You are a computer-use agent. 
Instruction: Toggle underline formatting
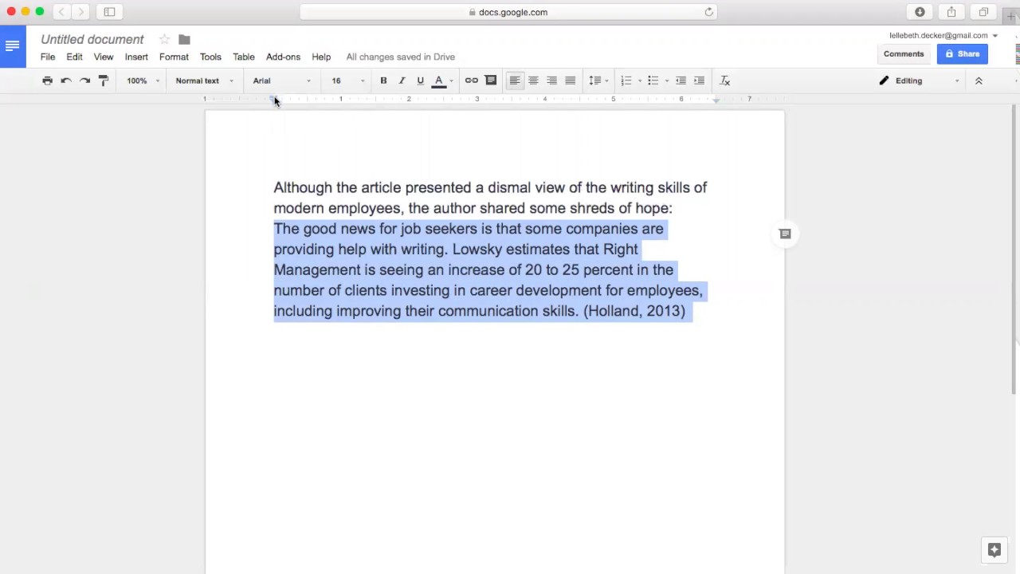point(420,81)
